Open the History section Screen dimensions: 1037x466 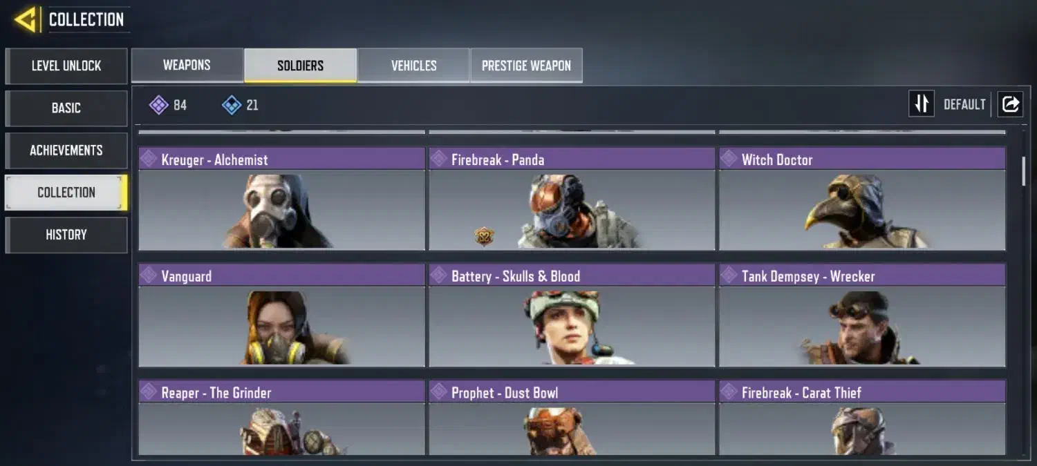pos(66,235)
